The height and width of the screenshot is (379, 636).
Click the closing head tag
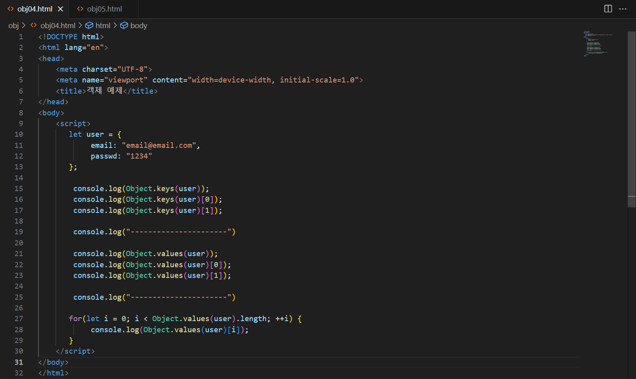[54, 102]
